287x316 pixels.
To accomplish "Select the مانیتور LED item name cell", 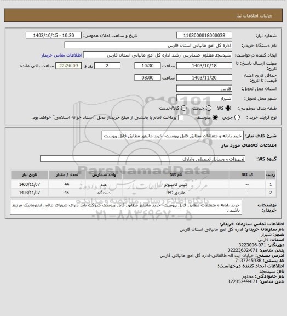I will [176, 193].
